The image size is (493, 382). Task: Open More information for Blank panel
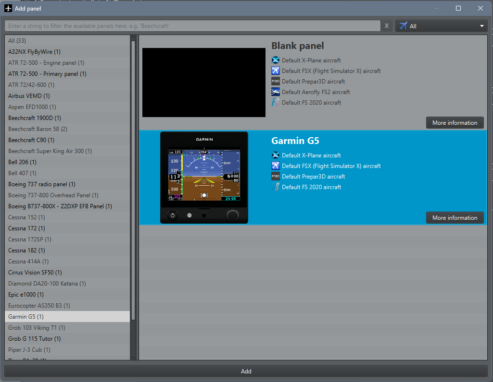[x=455, y=123]
